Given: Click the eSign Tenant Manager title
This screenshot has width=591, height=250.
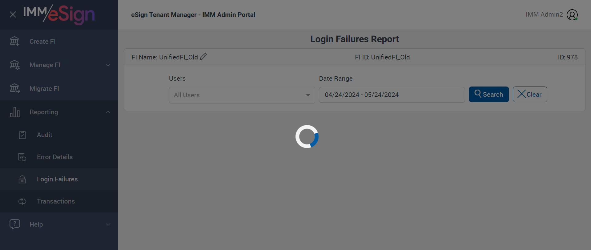Looking at the screenshot, I should pos(193,15).
